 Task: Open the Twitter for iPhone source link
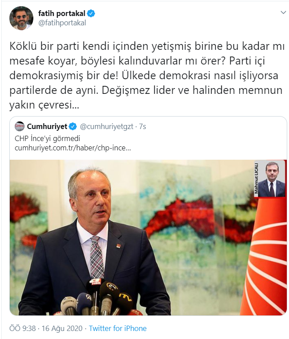click(118, 328)
